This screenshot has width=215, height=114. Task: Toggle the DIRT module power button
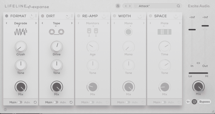pos(42,16)
